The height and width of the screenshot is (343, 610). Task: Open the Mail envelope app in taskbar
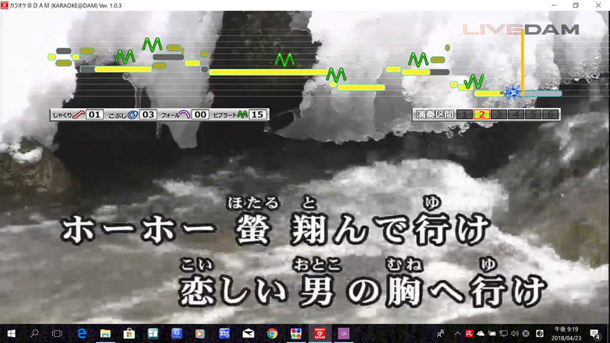click(x=248, y=333)
